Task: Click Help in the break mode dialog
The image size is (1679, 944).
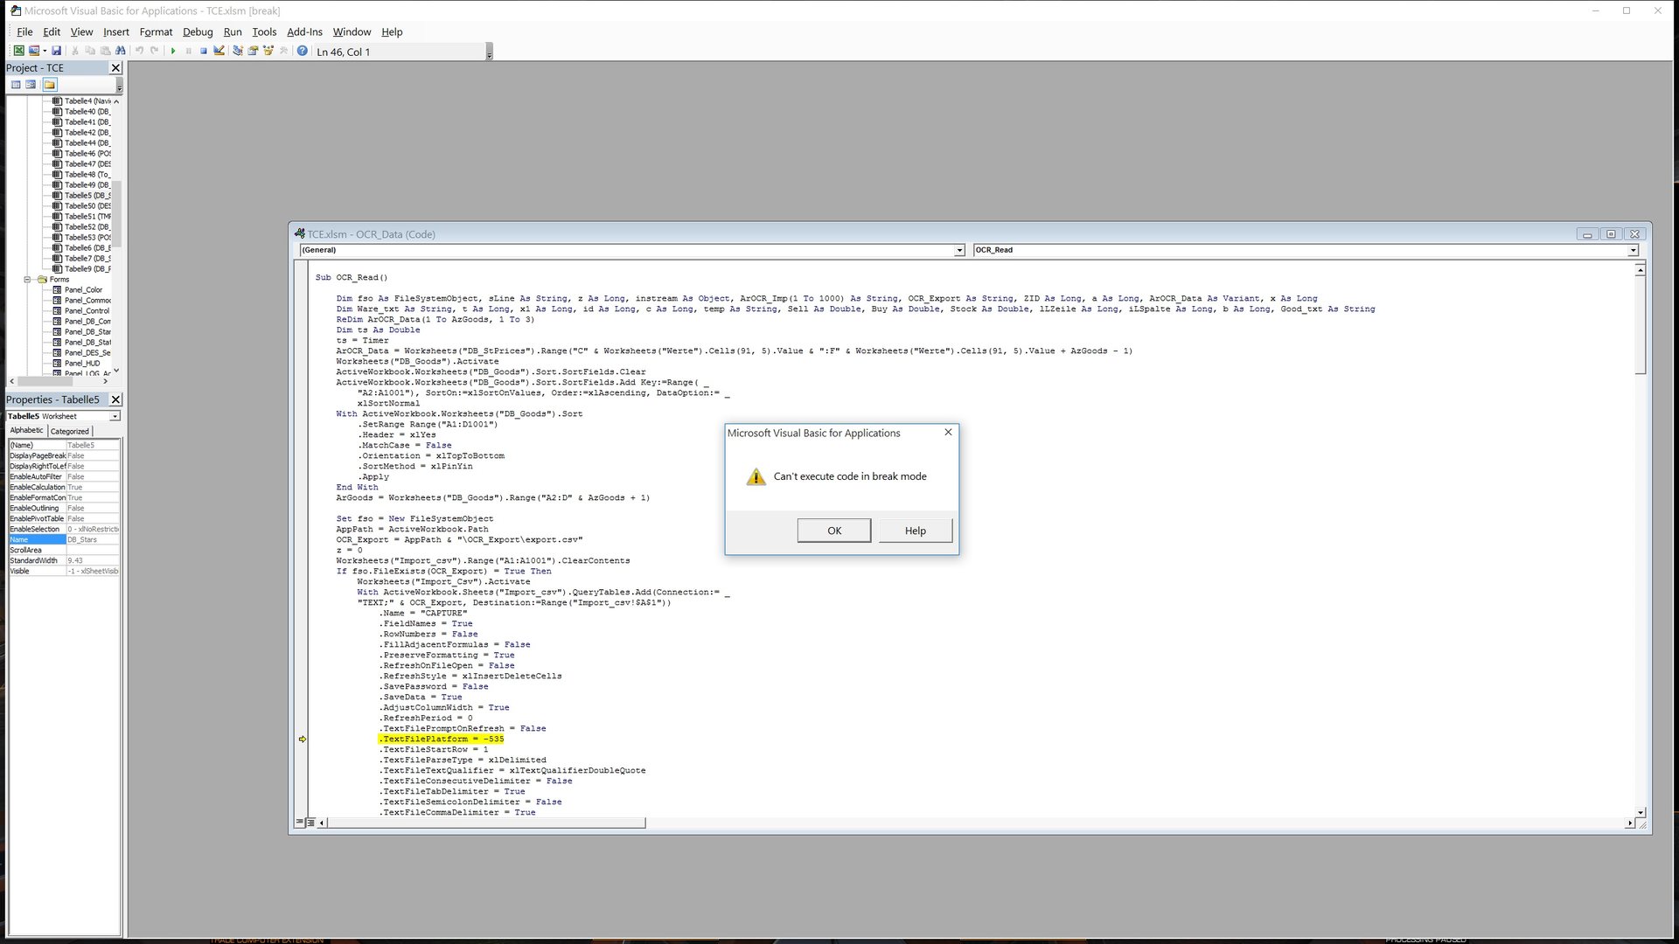Action: (x=916, y=531)
